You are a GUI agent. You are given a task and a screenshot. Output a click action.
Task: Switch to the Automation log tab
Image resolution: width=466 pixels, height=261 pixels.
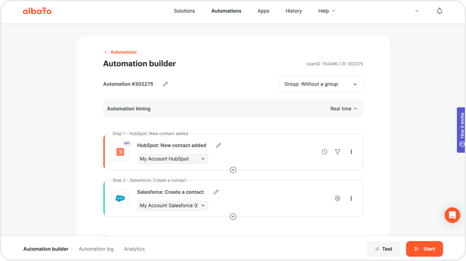pyautogui.click(x=96, y=249)
